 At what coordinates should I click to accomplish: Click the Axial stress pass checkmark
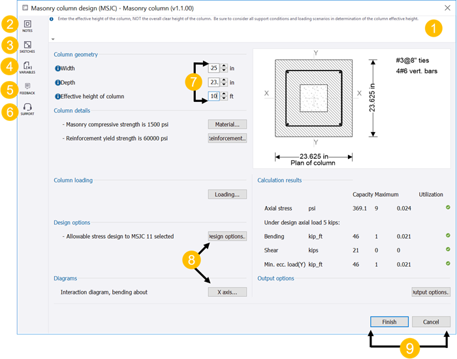[x=448, y=207]
